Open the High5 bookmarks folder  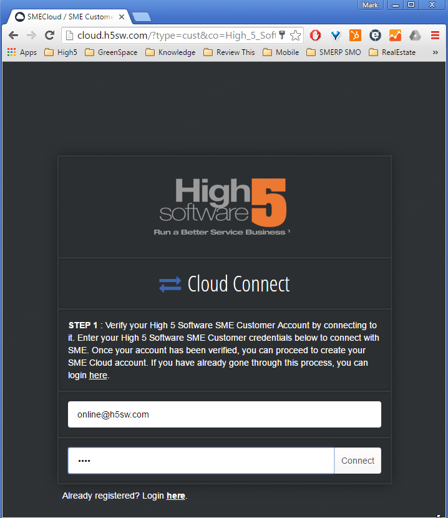click(x=61, y=52)
